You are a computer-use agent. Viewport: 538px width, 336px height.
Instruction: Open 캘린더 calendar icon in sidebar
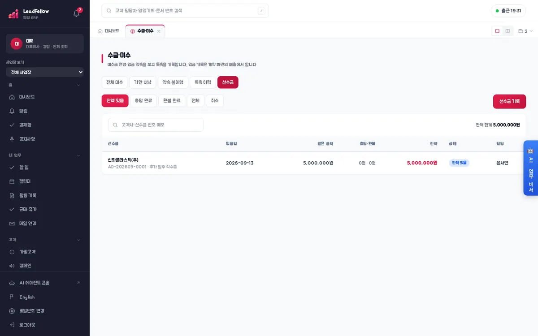(12, 181)
